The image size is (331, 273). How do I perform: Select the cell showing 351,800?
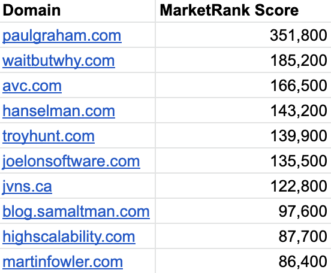coord(243,35)
